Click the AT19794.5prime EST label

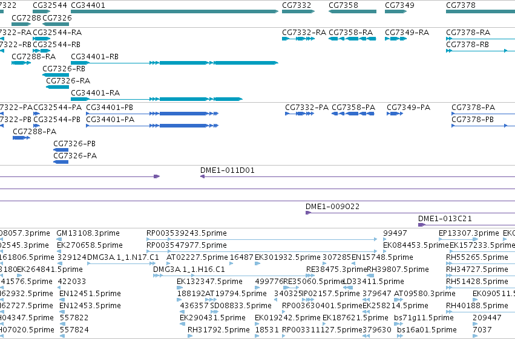pyautogui.click(x=236, y=294)
